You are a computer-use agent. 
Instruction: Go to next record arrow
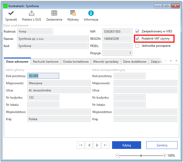97,145
